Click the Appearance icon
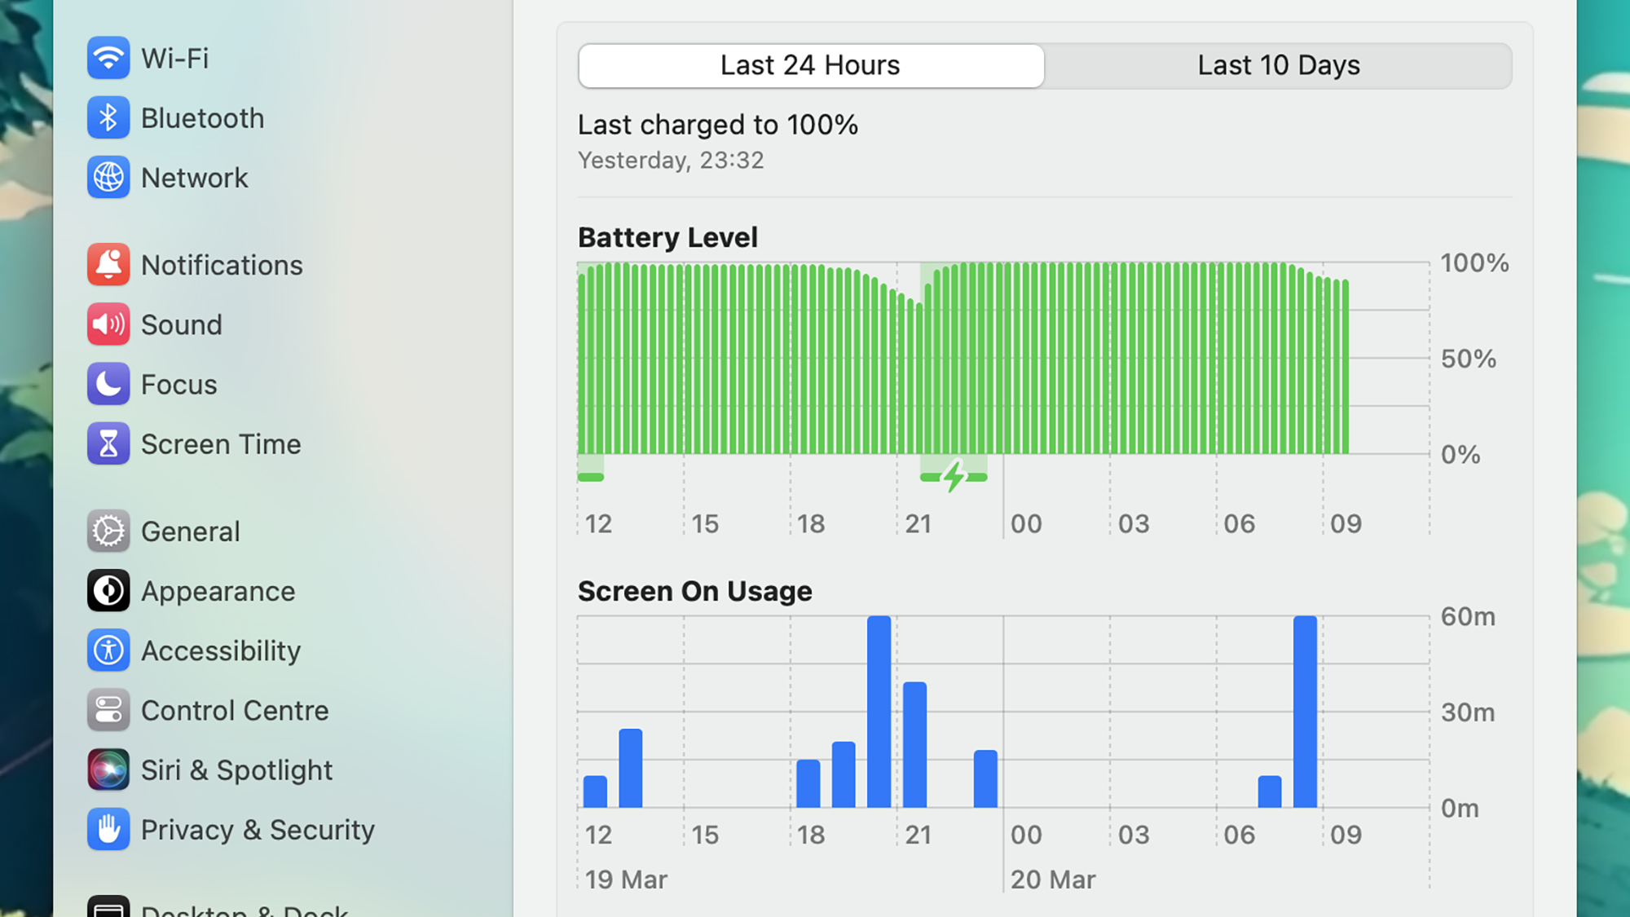1630x917 pixels. [108, 591]
